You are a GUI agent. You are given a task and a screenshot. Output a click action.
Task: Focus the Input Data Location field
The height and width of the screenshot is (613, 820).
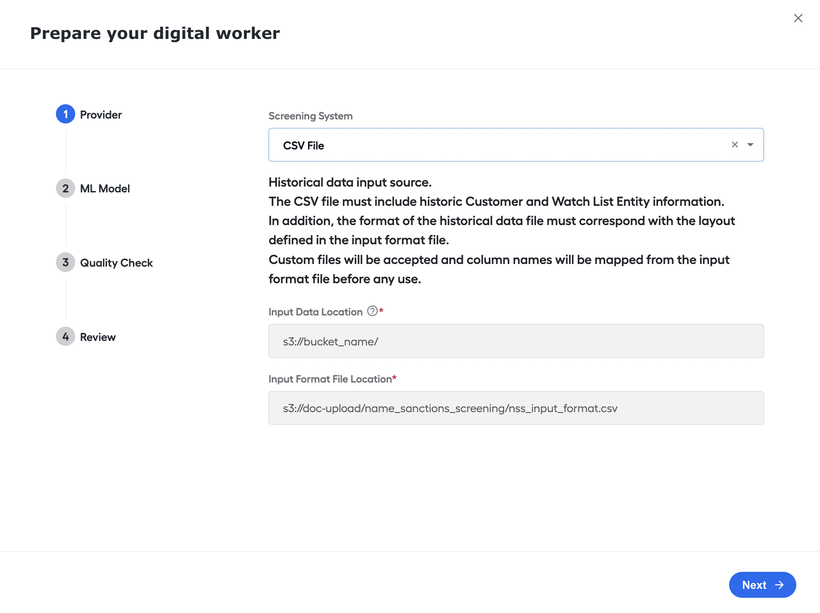click(x=516, y=341)
